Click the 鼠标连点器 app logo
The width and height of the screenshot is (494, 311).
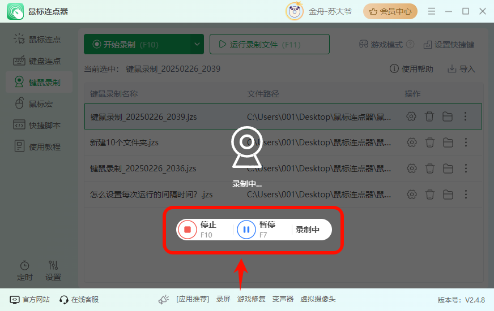pos(15,11)
